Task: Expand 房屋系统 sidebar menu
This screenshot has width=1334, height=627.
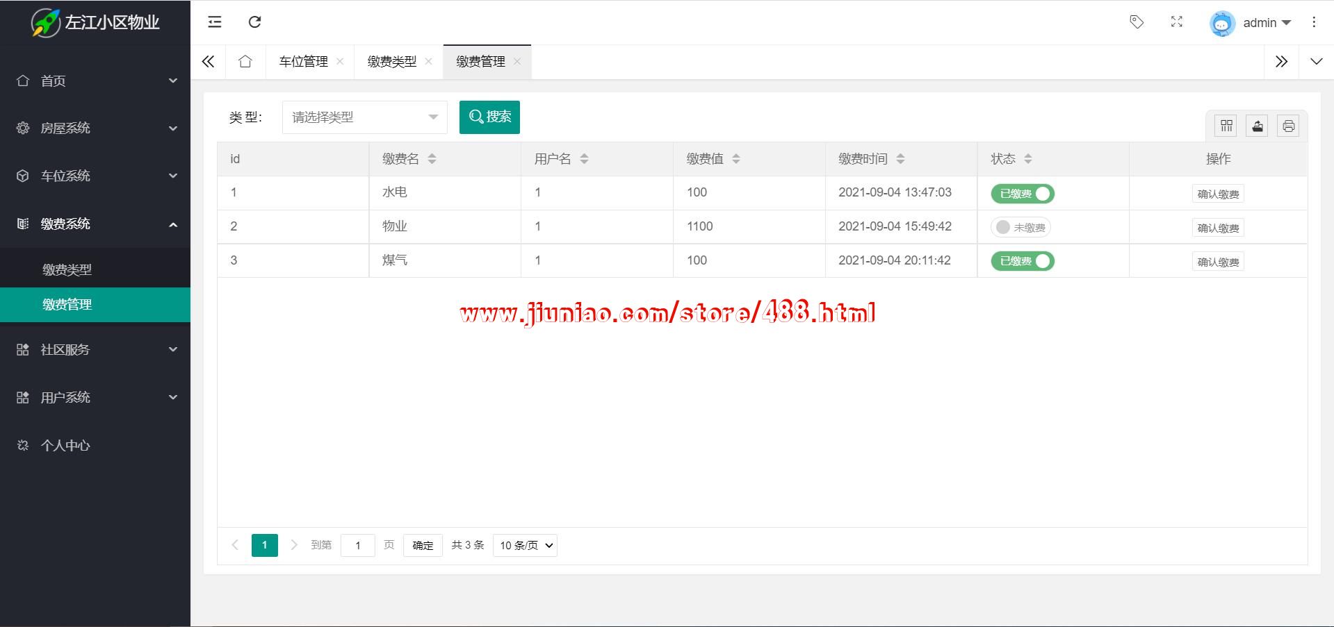Action: pos(95,128)
